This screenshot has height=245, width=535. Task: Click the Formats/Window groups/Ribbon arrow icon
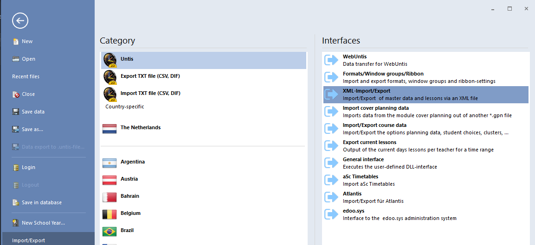(331, 77)
